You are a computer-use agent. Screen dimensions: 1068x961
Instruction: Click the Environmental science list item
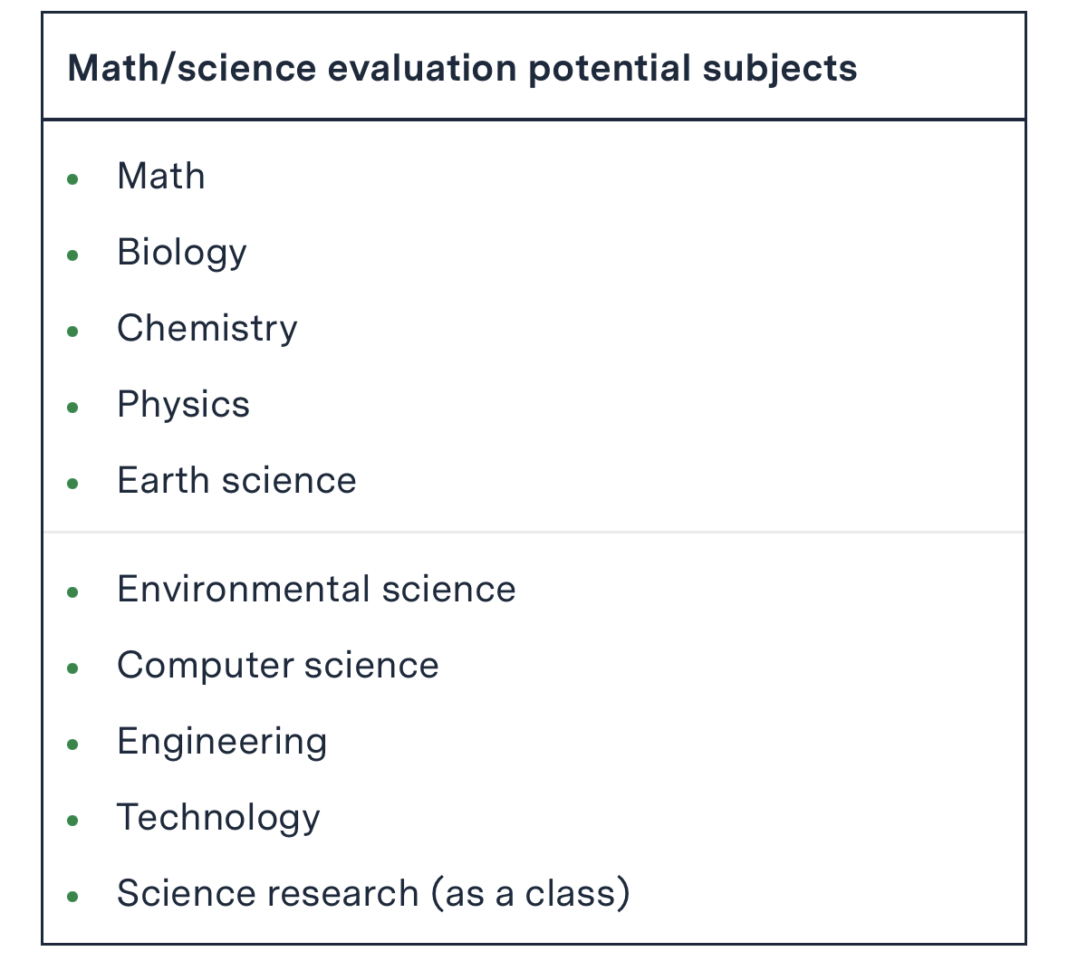(x=316, y=590)
